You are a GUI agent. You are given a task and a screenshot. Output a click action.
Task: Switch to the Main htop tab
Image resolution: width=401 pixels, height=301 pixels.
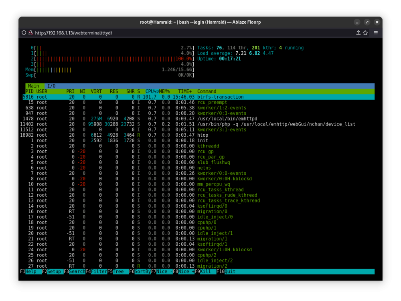(x=34, y=86)
